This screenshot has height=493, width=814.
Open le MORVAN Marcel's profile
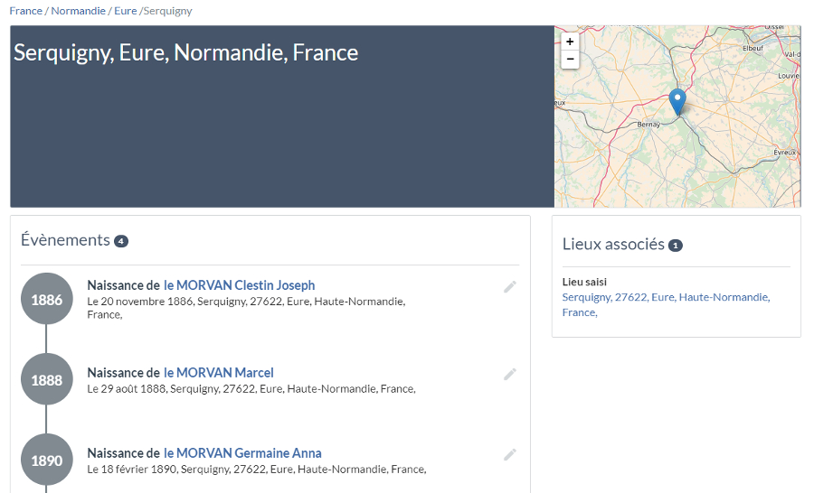(x=218, y=373)
